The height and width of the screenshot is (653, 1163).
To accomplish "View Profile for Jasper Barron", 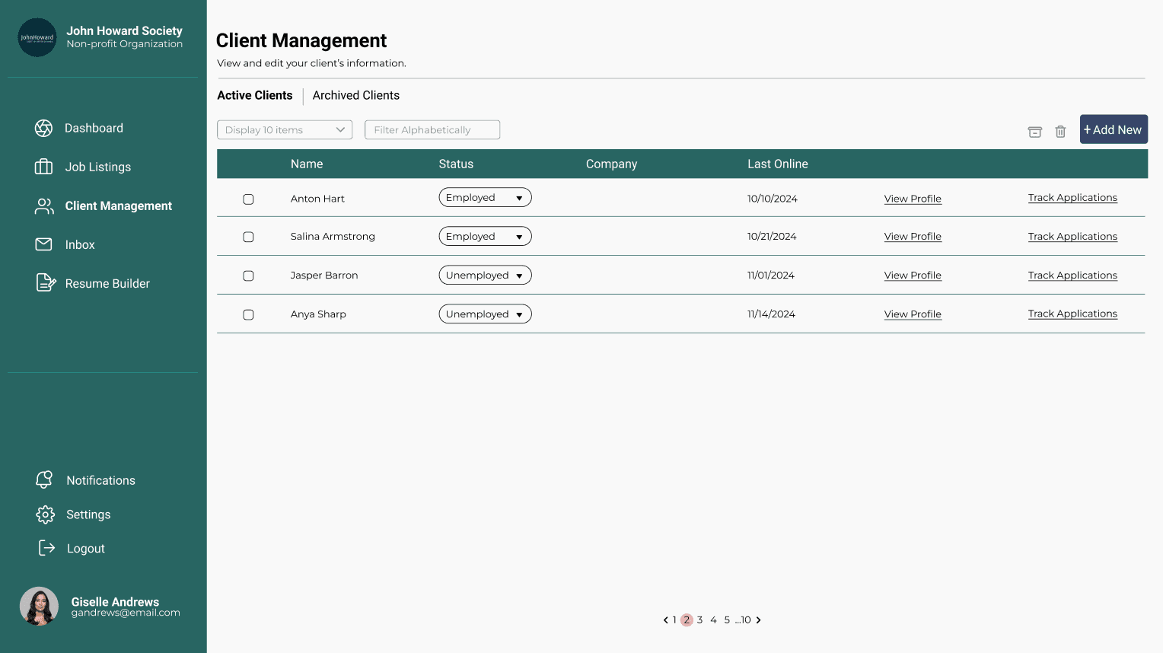I will pos(913,276).
